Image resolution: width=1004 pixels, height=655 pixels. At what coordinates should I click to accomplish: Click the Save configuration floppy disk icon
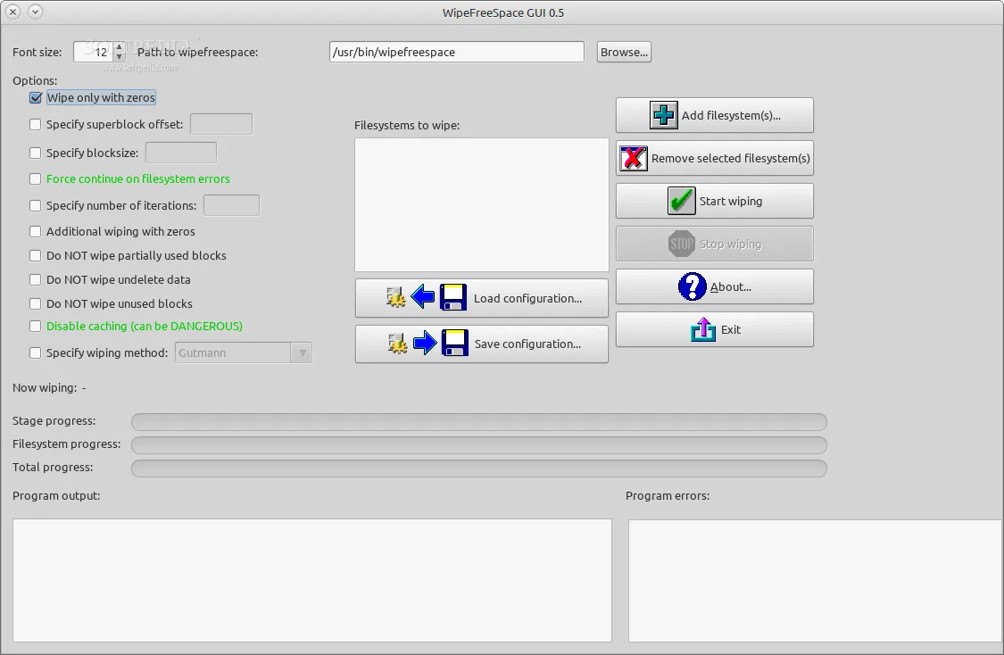[x=454, y=344]
